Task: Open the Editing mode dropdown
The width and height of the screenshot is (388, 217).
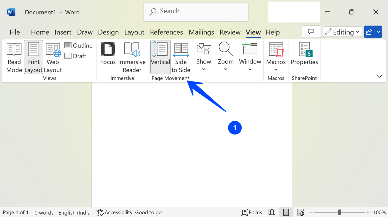Action: [342, 32]
